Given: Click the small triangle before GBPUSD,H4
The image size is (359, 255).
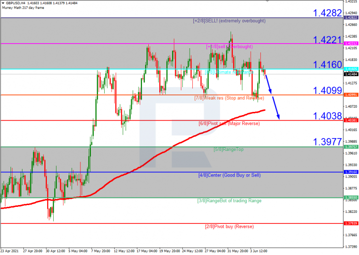Looking at the screenshot, I should tap(3, 3).
